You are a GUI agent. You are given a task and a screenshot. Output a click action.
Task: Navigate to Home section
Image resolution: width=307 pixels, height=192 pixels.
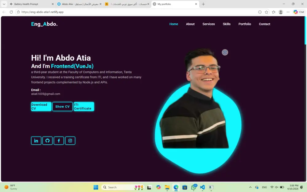click(174, 24)
